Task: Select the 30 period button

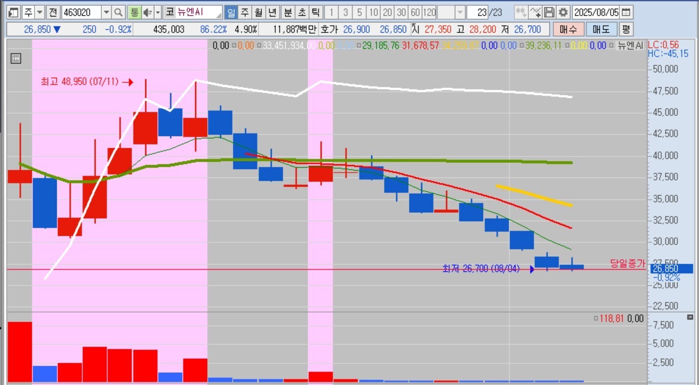Action: coord(402,12)
